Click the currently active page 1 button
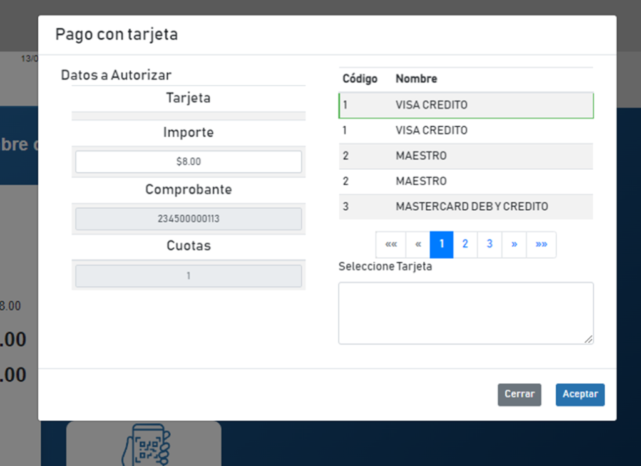Image resolution: width=641 pixels, height=466 pixels. coord(441,244)
